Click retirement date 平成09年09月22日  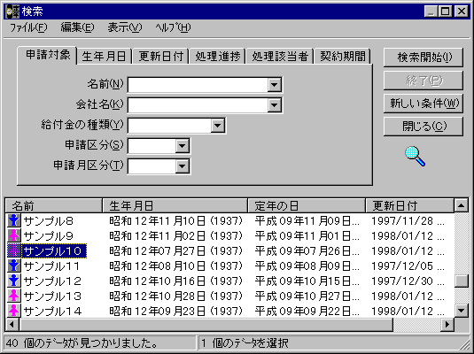tap(307, 312)
